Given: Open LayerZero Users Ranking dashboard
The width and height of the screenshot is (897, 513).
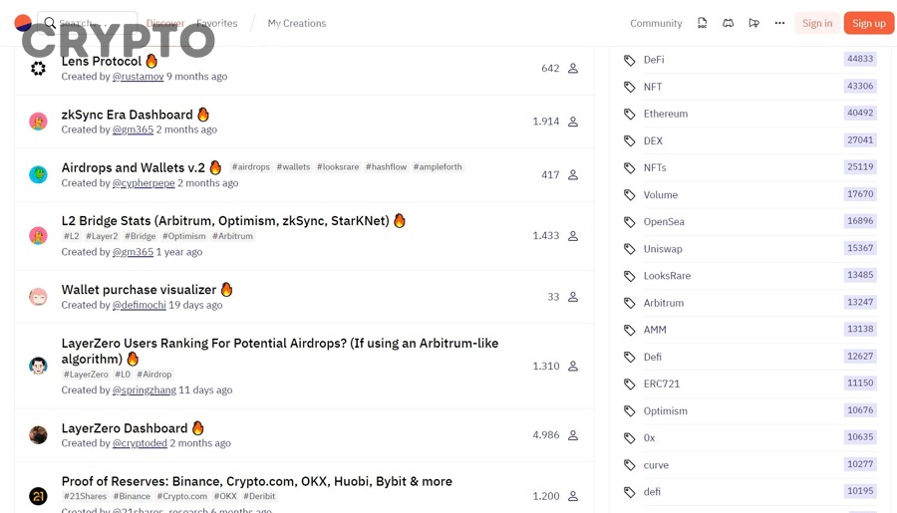Looking at the screenshot, I should point(280,351).
